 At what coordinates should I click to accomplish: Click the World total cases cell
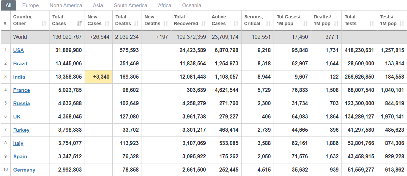67,37
